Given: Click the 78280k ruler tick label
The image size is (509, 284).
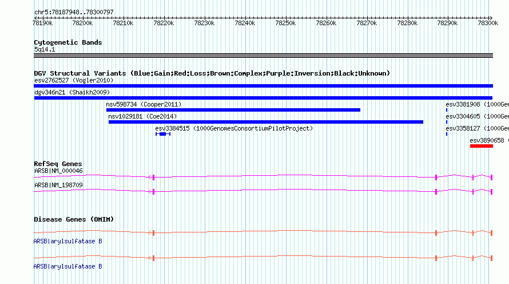Looking at the screenshot, I should [x=407, y=23].
